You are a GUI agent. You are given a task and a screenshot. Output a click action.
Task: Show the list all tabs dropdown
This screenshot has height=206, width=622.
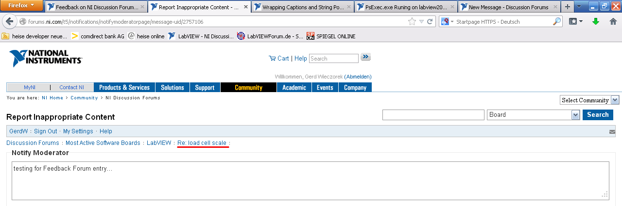pyautogui.click(x=579, y=7)
